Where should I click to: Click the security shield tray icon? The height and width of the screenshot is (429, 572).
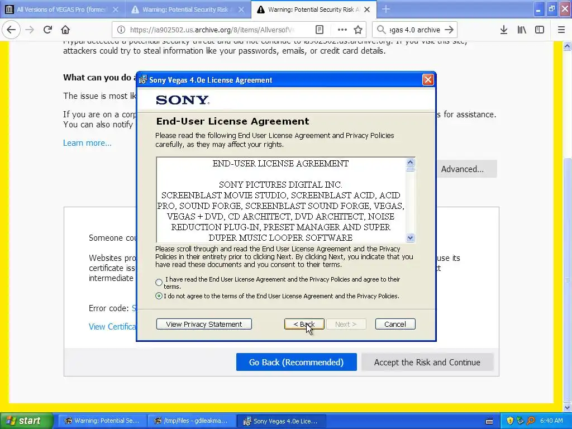click(511, 421)
